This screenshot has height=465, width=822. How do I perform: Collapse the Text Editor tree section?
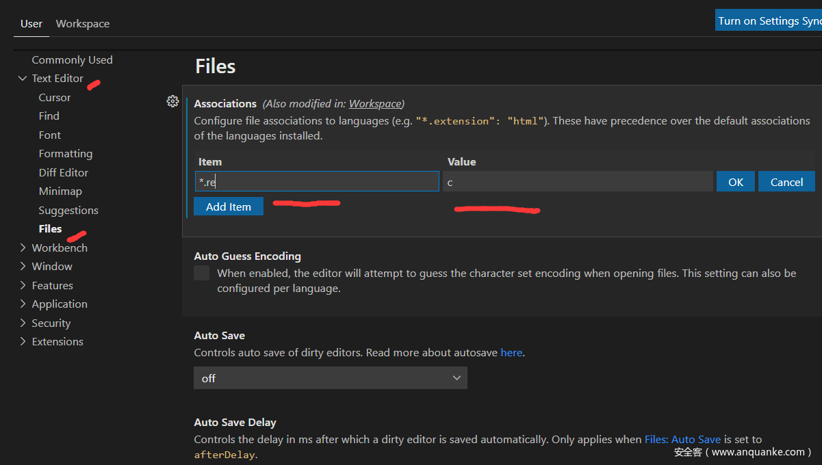[23, 79]
